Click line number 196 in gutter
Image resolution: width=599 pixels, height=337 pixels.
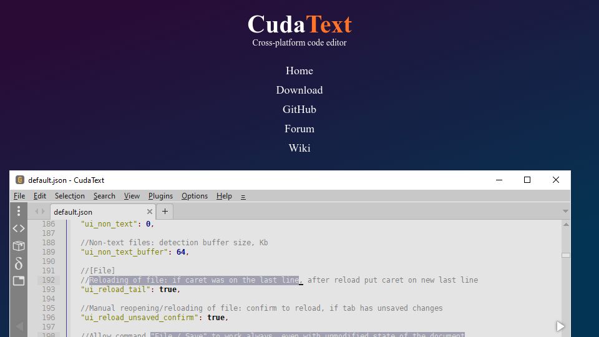pos(49,318)
